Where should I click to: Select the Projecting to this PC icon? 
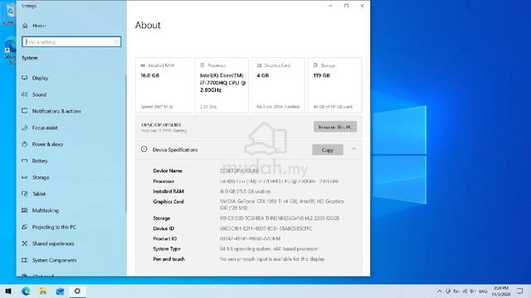click(x=24, y=227)
